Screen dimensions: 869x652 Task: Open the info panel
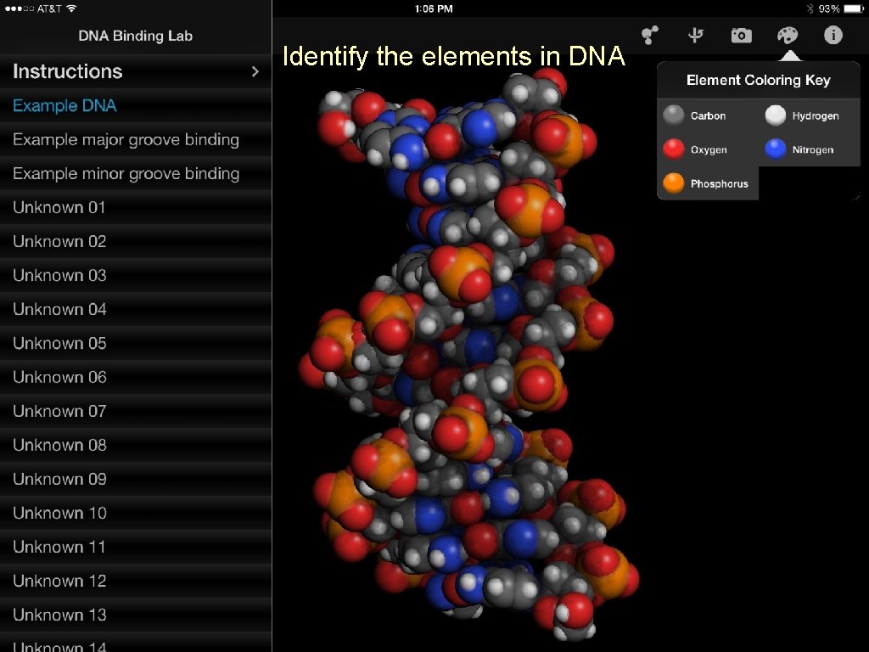(833, 35)
